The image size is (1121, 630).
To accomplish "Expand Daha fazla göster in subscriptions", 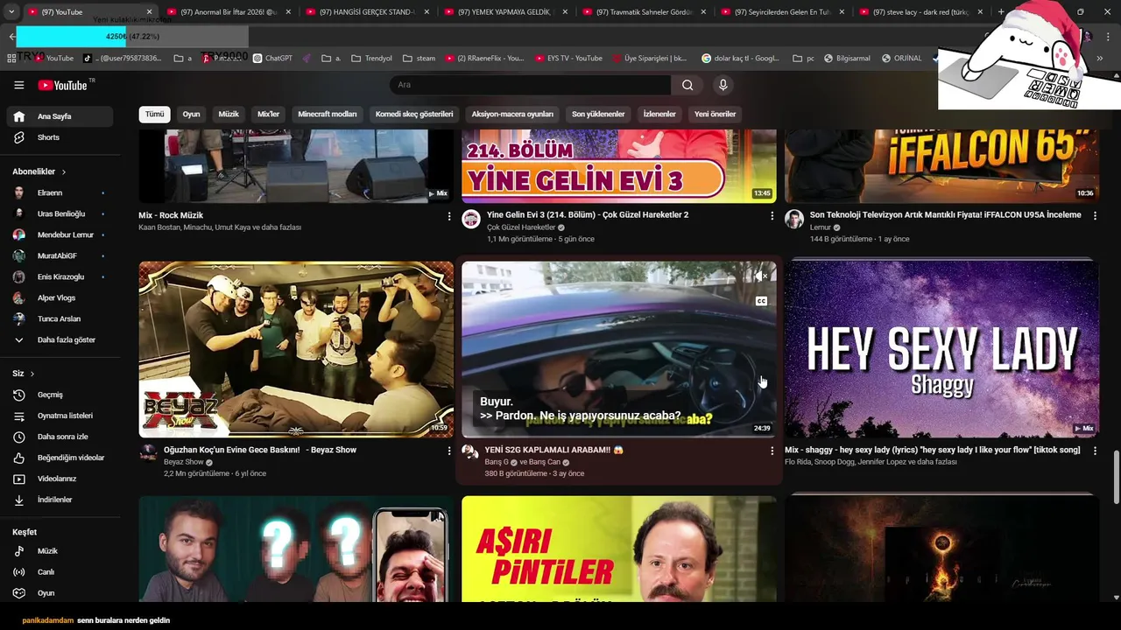I will [60, 339].
